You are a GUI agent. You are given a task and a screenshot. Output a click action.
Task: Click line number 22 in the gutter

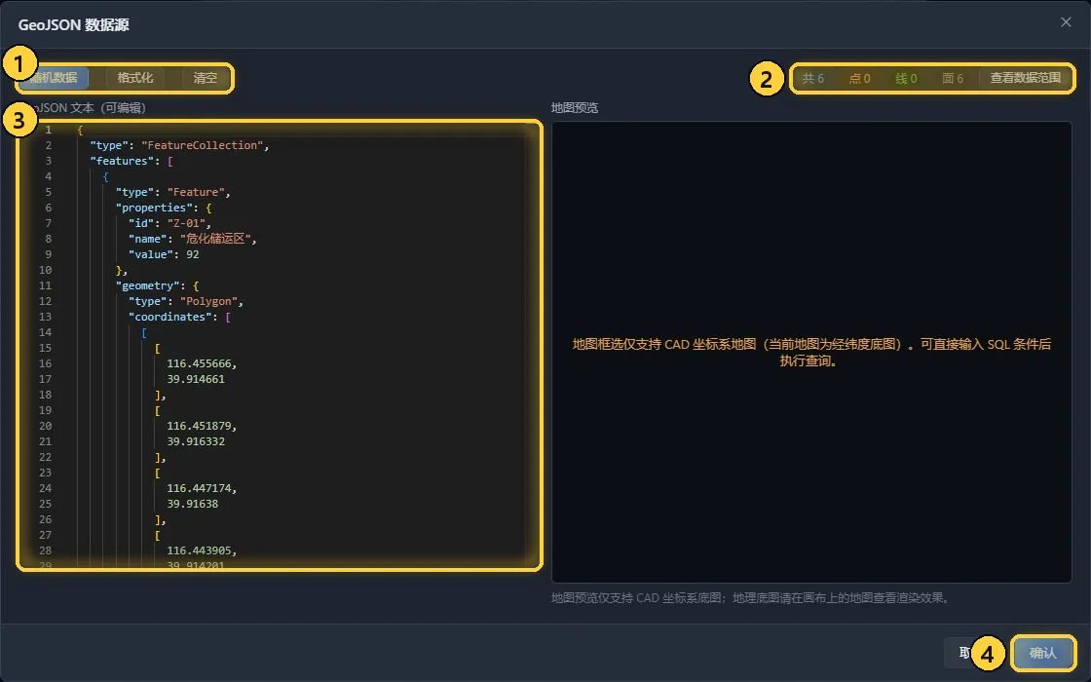coord(45,457)
